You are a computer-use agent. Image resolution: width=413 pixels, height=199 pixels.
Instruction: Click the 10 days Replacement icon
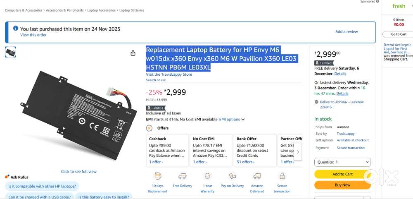157,176
